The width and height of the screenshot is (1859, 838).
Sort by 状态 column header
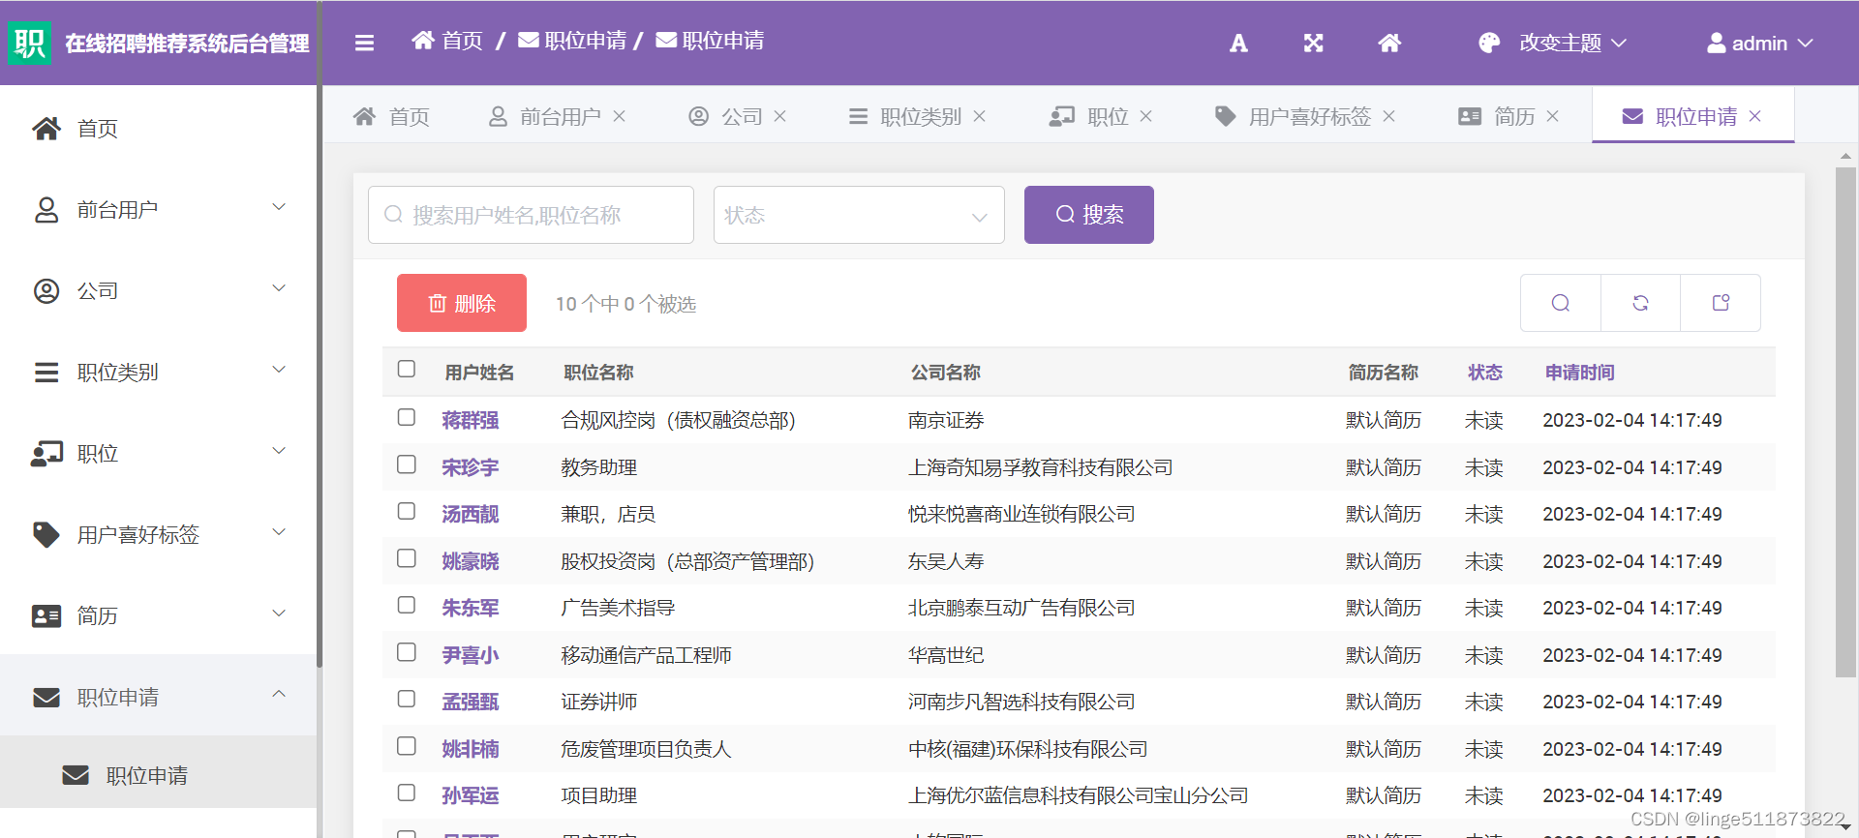click(x=1484, y=373)
